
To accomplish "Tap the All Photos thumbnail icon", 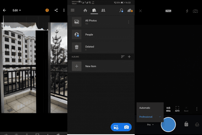I will (x=77, y=22).
